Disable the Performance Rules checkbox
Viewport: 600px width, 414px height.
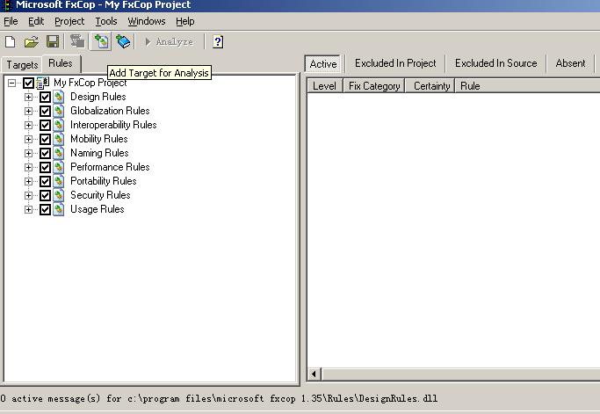(x=45, y=167)
